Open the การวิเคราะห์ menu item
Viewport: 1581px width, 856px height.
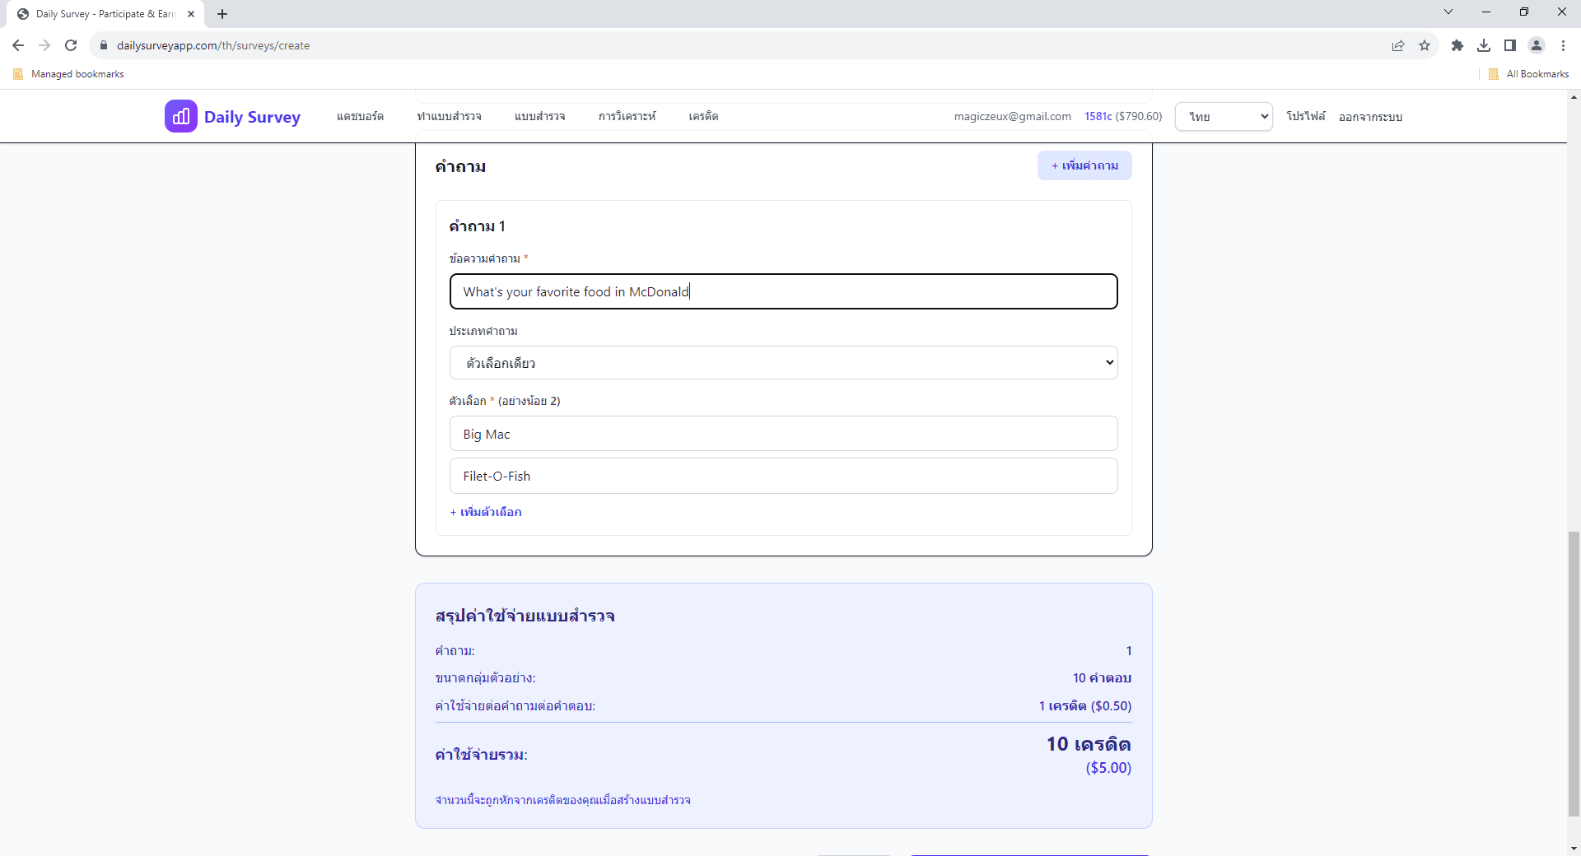(x=627, y=116)
